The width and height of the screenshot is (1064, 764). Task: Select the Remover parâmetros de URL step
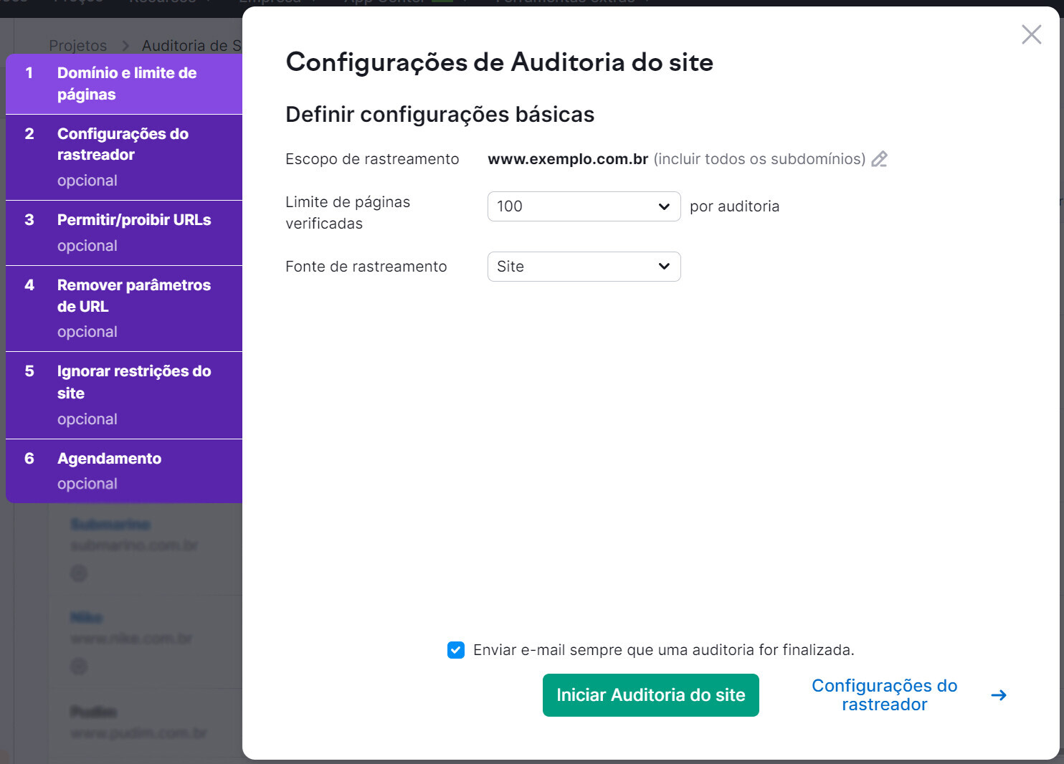[x=133, y=296]
